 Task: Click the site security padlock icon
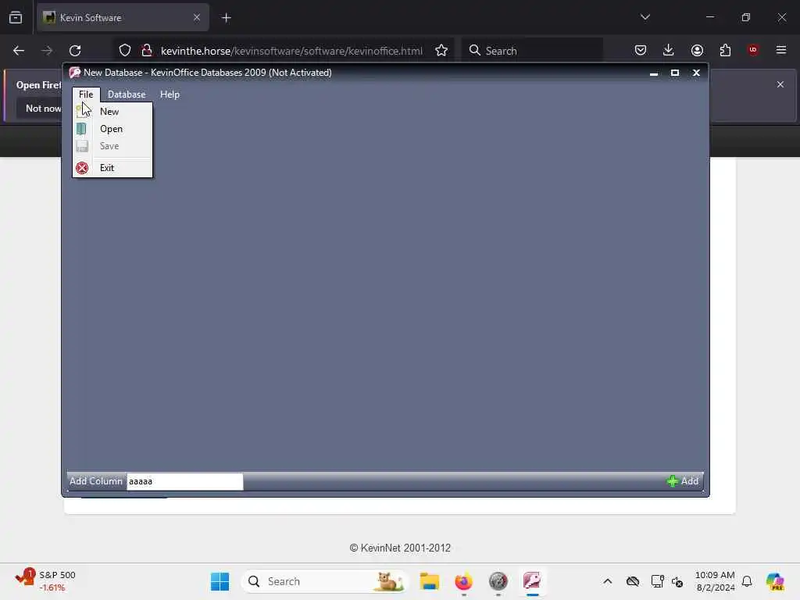coord(147,51)
